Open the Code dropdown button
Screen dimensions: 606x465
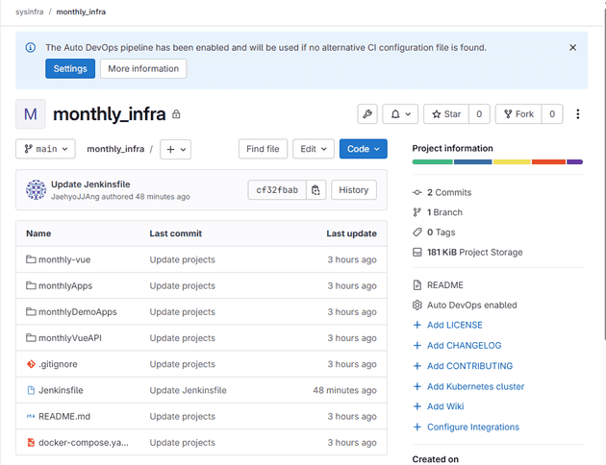tap(363, 149)
